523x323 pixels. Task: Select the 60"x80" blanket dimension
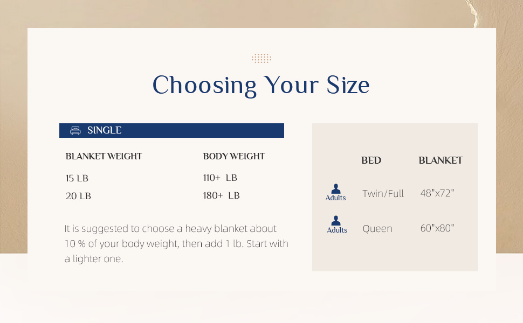point(437,228)
